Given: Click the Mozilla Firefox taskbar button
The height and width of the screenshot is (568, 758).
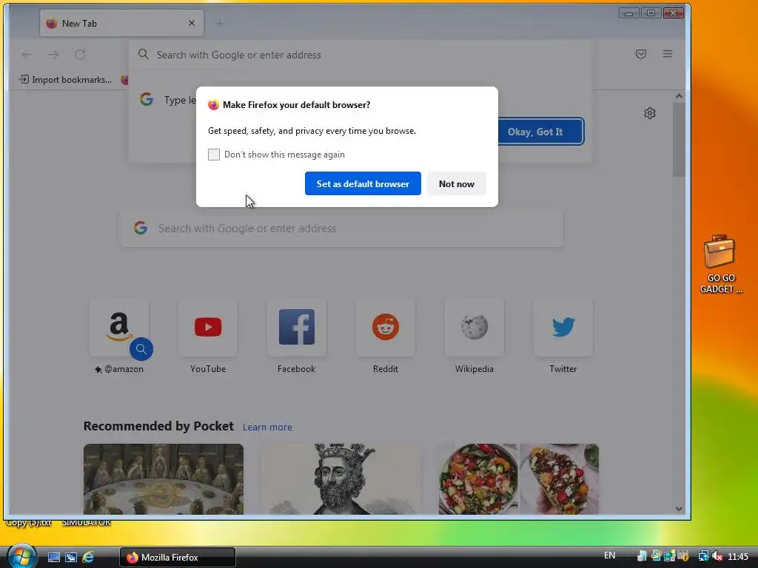Looking at the screenshot, I should (178, 558).
